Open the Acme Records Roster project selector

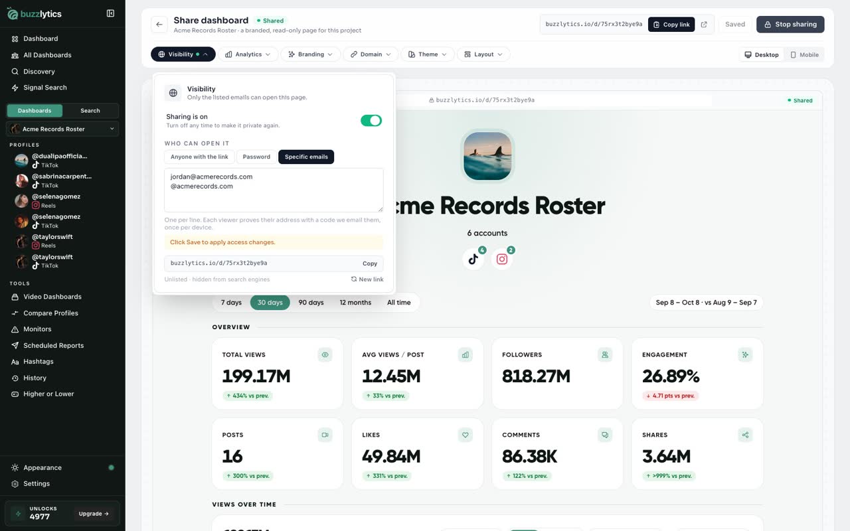[x=62, y=129]
